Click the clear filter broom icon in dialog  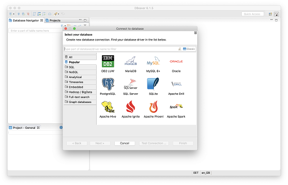180,49
